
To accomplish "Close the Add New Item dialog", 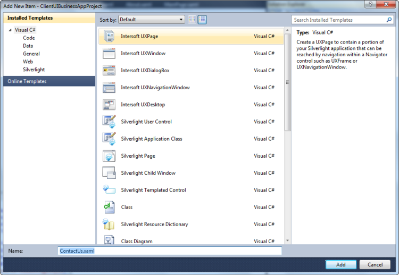I will pyautogui.click(x=386, y=4).
